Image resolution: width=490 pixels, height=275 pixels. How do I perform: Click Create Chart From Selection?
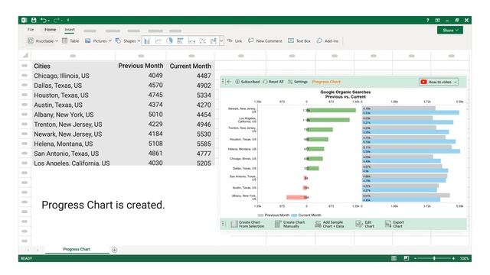(x=247, y=224)
